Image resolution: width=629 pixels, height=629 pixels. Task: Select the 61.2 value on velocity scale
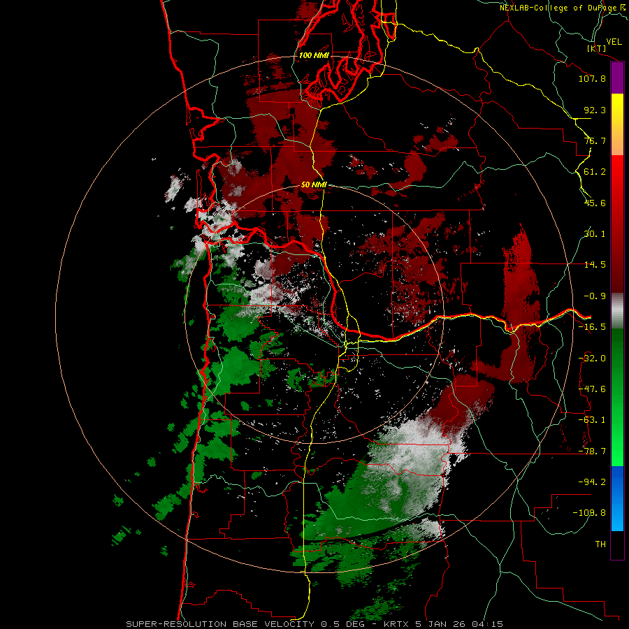595,172
